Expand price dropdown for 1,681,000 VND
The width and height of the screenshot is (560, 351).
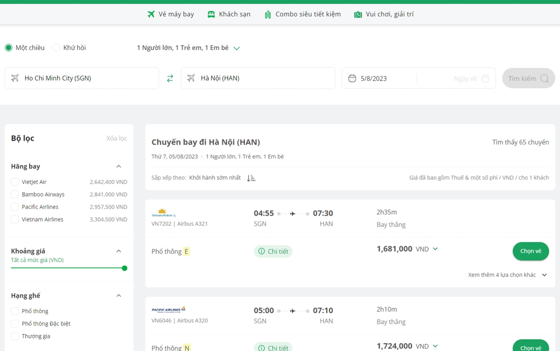tap(435, 249)
